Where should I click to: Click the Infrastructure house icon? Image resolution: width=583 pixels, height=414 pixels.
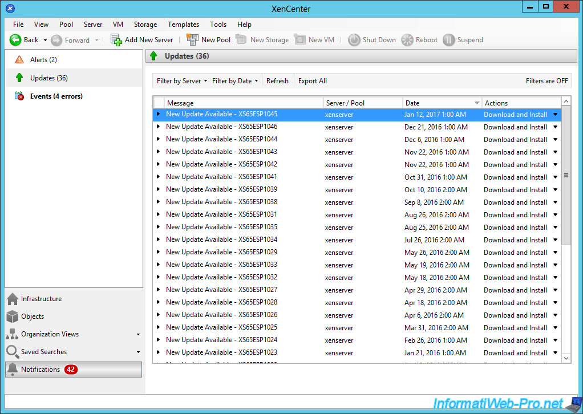(13, 299)
